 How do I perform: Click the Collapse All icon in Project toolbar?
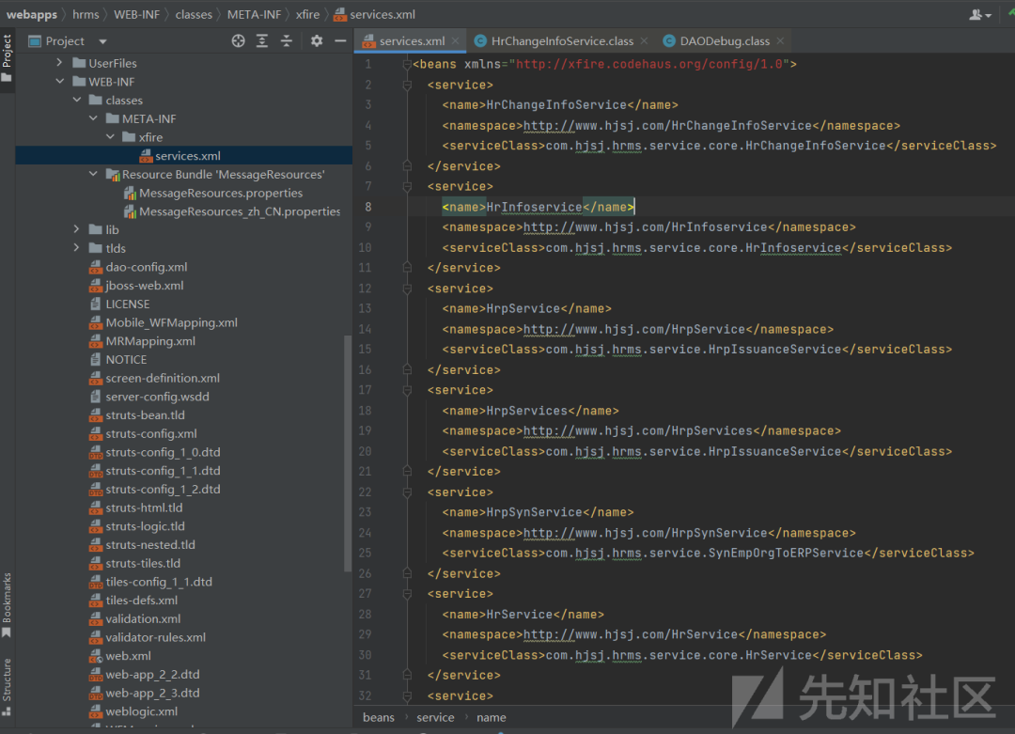click(x=286, y=40)
